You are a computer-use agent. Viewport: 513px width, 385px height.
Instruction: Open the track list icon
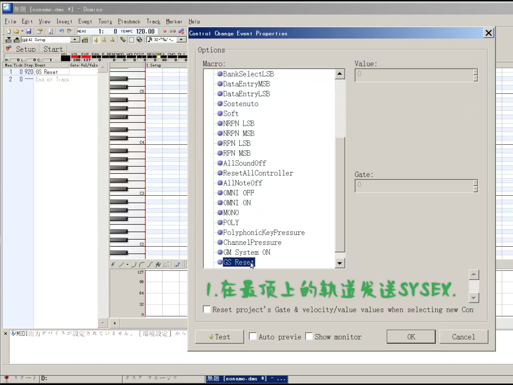[x=85, y=40]
